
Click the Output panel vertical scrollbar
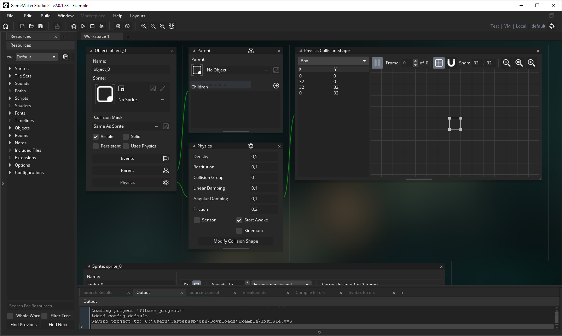pyautogui.click(x=556, y=317)
